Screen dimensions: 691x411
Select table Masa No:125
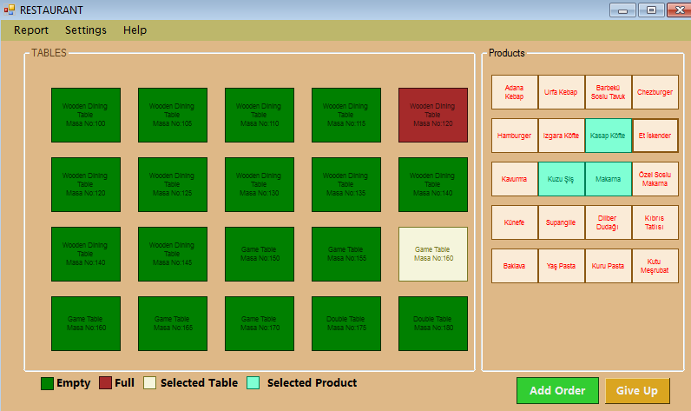point(173,185)
